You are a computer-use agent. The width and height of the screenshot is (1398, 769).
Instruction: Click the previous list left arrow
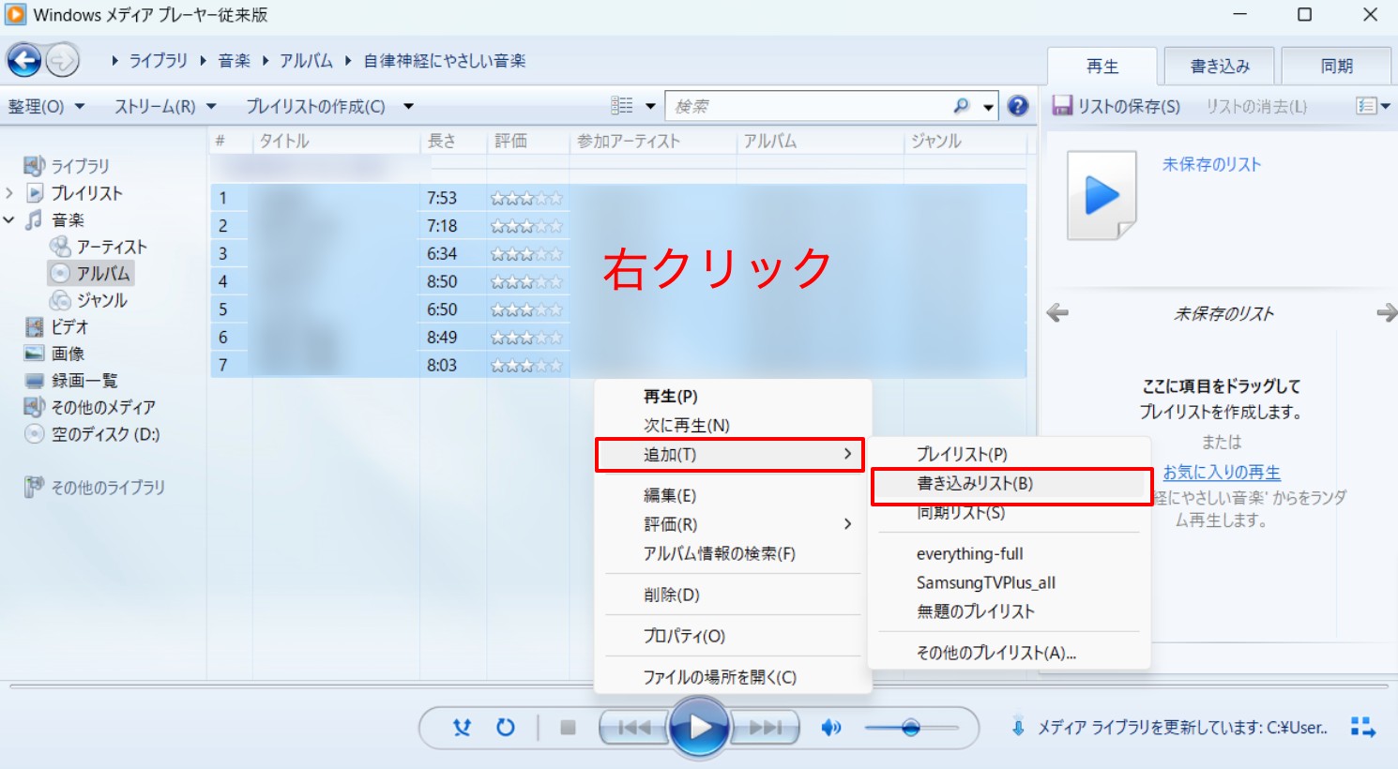pyautogui.click(x=1057, y=313)
